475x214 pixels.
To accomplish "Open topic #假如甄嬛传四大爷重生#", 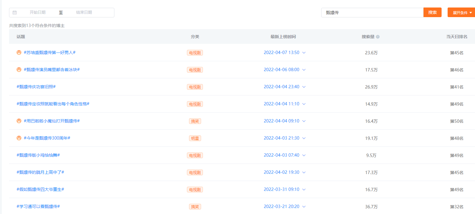I will tap(40, 189).
